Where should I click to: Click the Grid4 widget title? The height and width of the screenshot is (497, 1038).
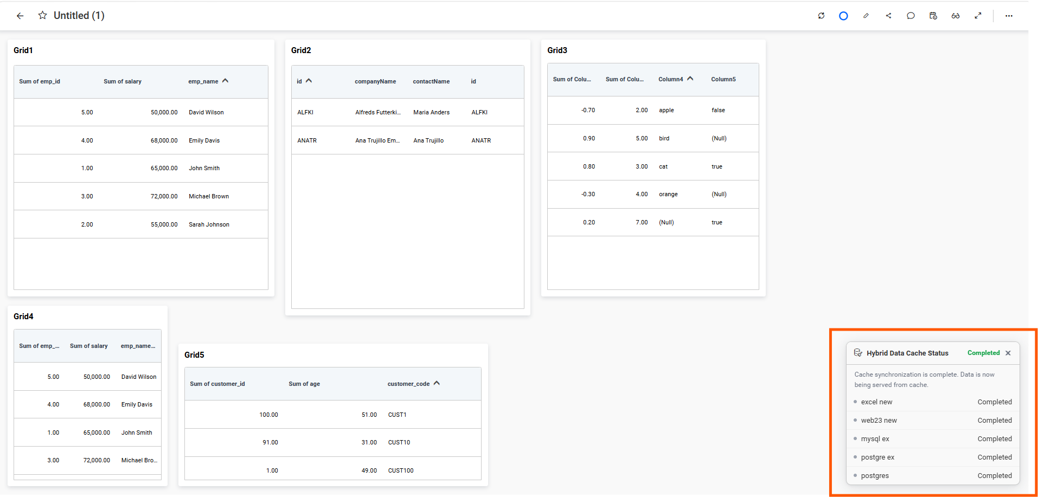(23, 317)
